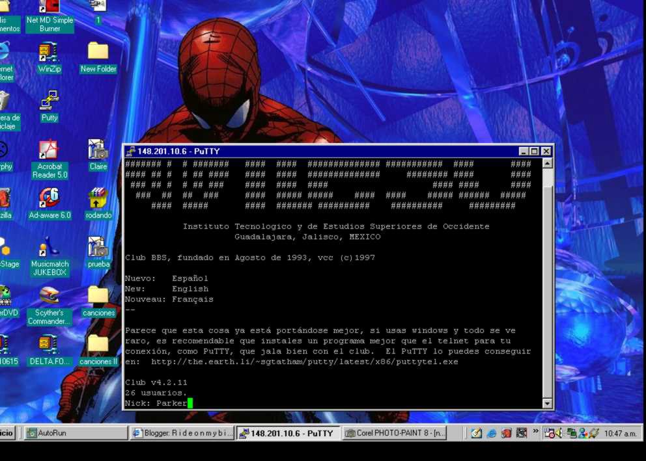Viewport: 646px width, 461px height.
Task: Minimize the PuTTY window
Action: 523,151
